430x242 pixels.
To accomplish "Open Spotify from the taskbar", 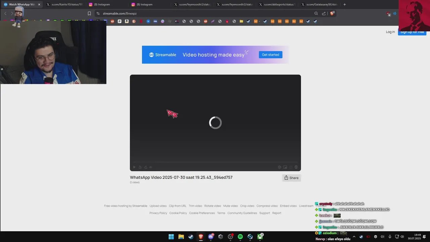I will coord(240,237).
